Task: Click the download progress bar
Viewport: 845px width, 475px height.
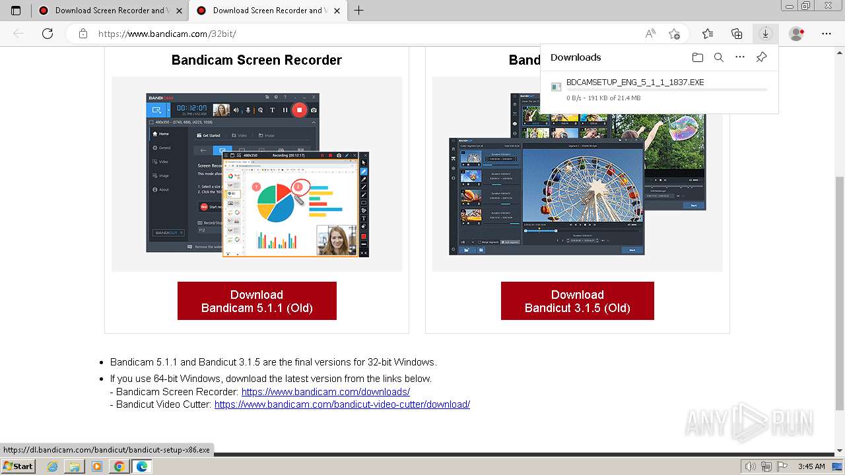Action: tap(667, 90)
